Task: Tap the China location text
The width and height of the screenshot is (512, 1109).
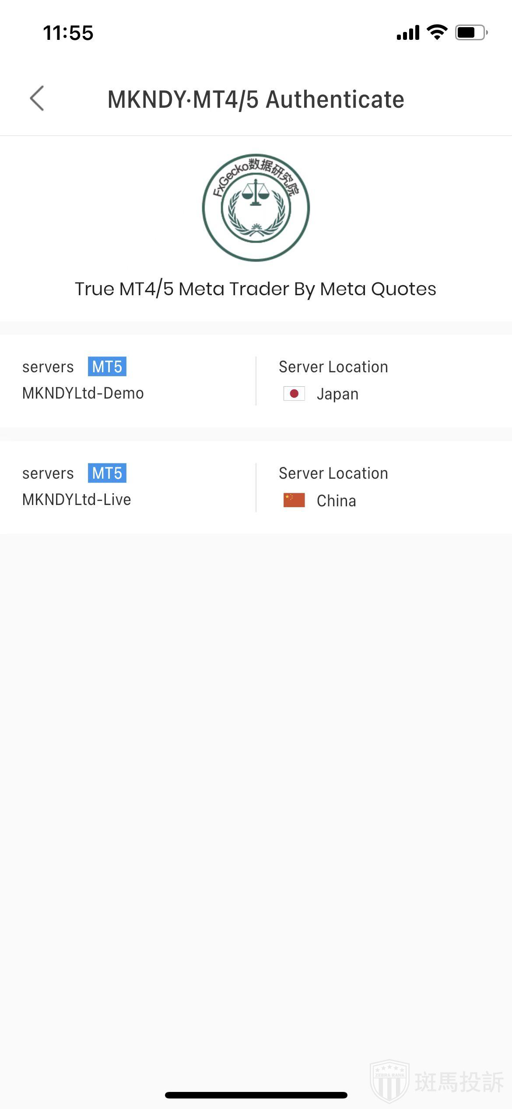Action: tap(336, 501)
